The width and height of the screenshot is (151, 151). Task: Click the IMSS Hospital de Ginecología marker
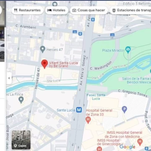(99, 148)
